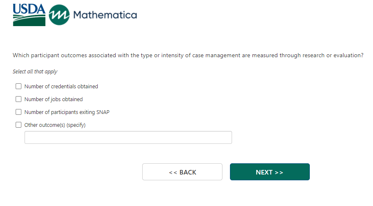Click the Mathematica wordmark text
Viewport: 373px width, 206px height.
click(105, 15)
